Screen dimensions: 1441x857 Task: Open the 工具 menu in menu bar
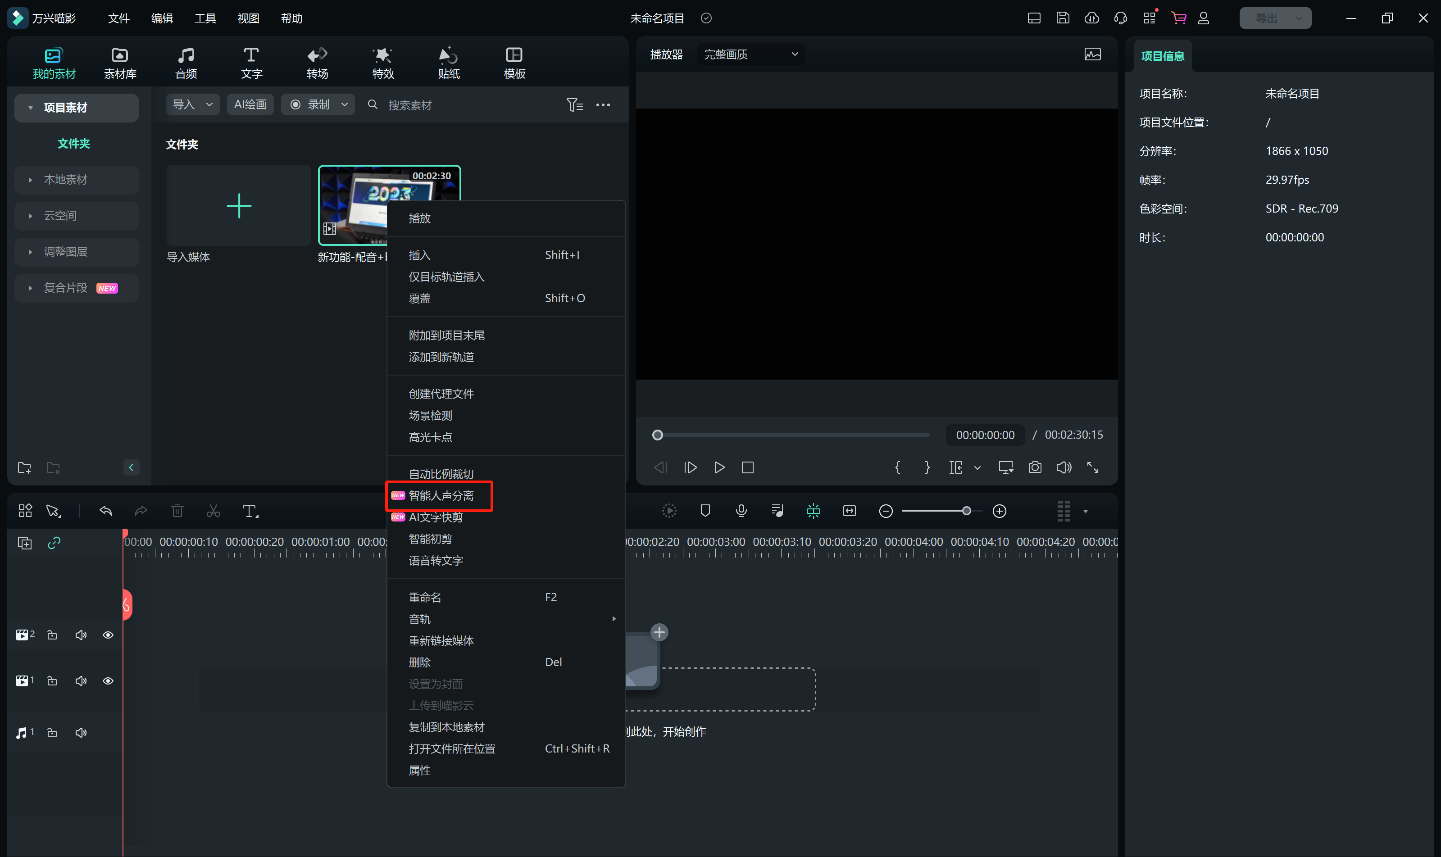[205, 18]
